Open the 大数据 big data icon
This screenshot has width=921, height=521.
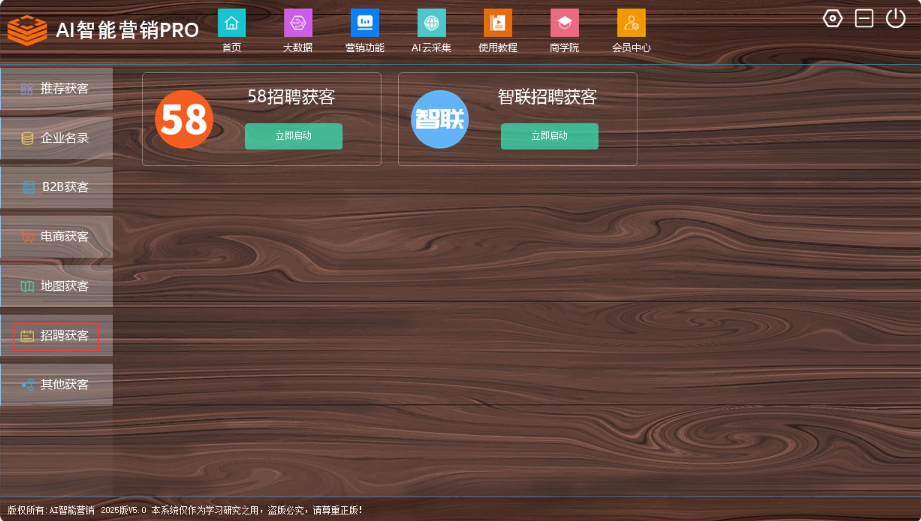coord(298,23)
